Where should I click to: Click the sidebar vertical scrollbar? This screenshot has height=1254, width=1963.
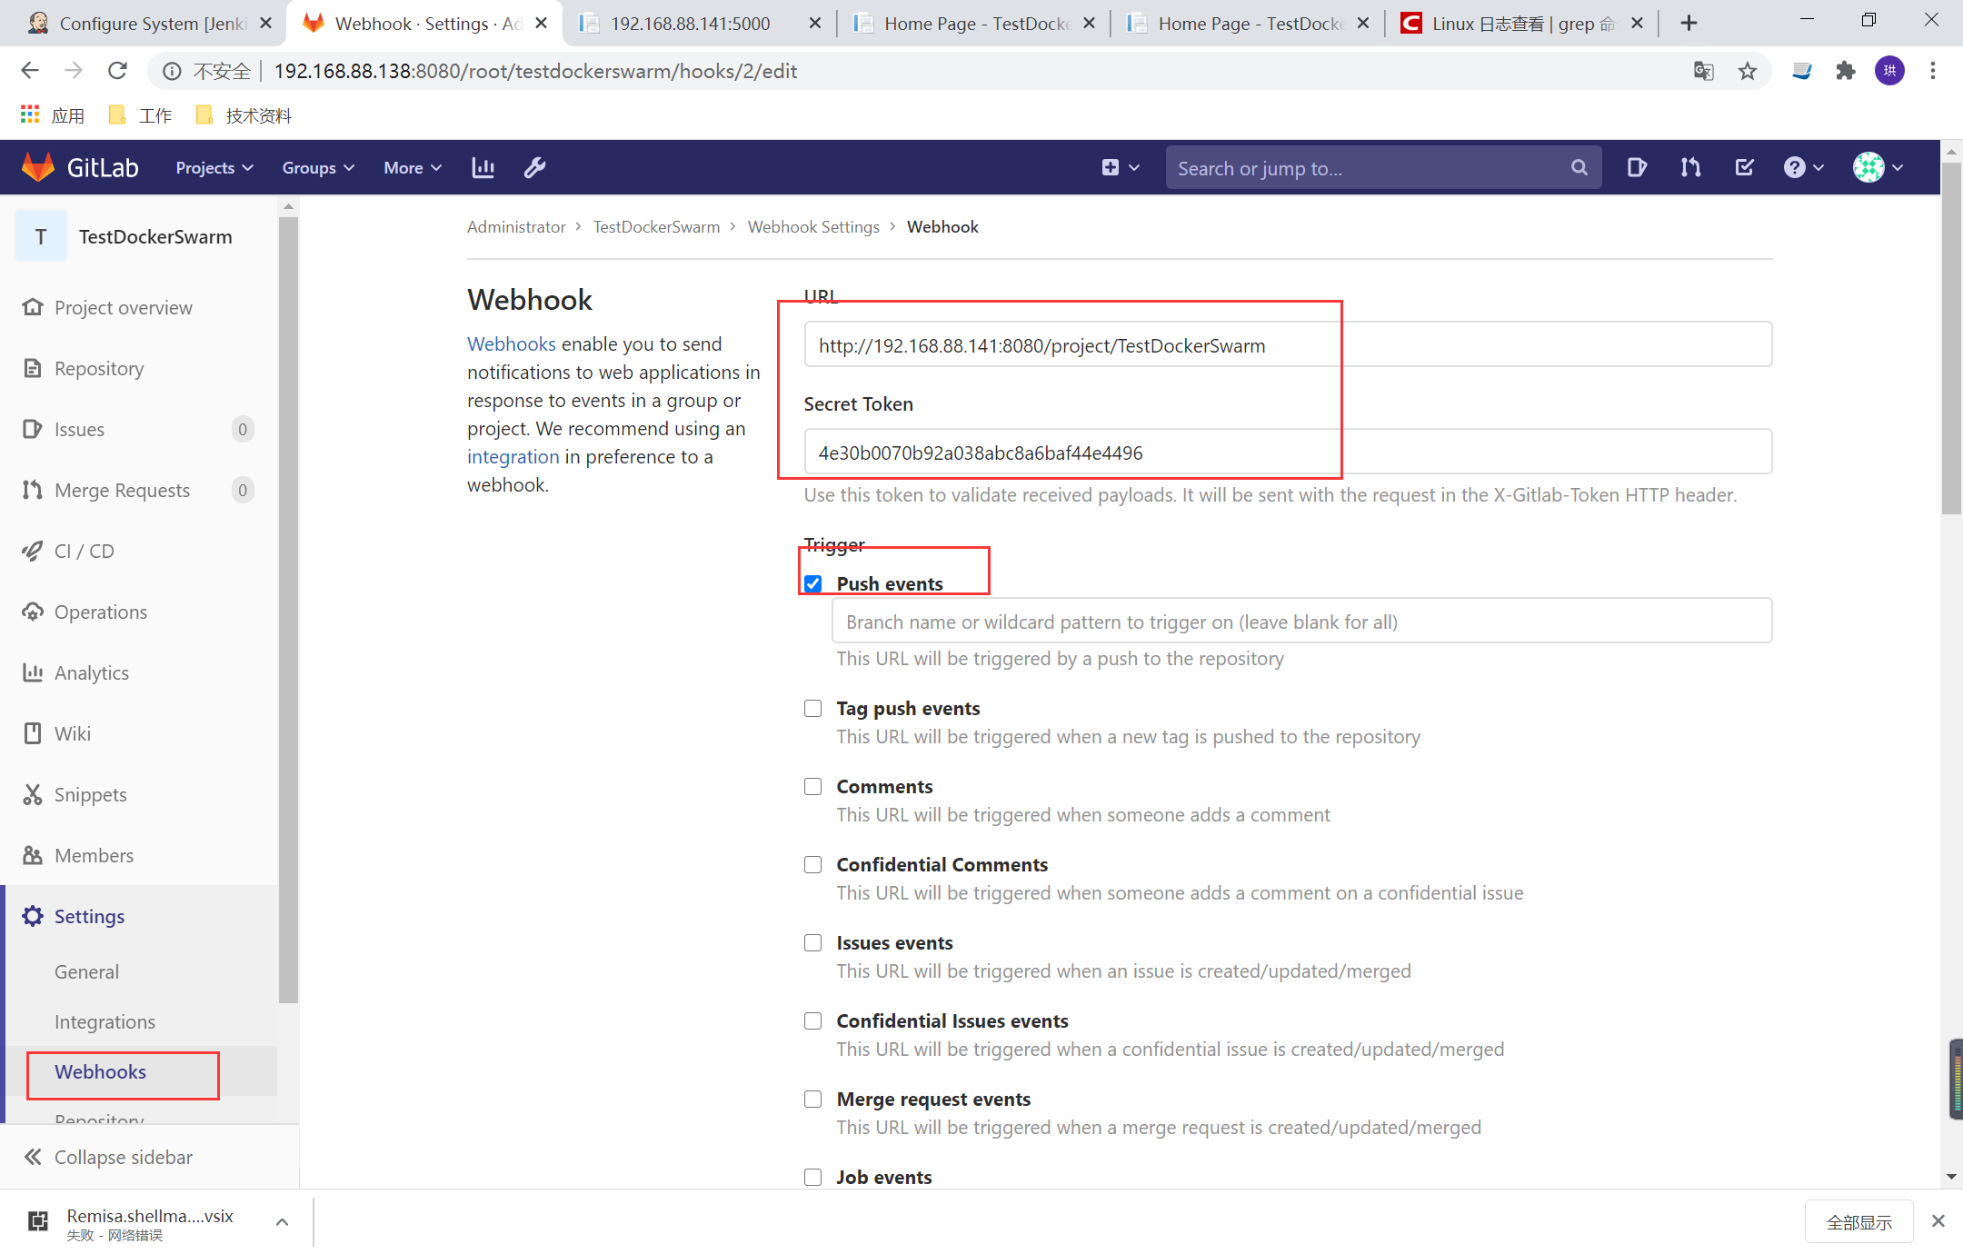pyautogui.click(x=289, y=609)
